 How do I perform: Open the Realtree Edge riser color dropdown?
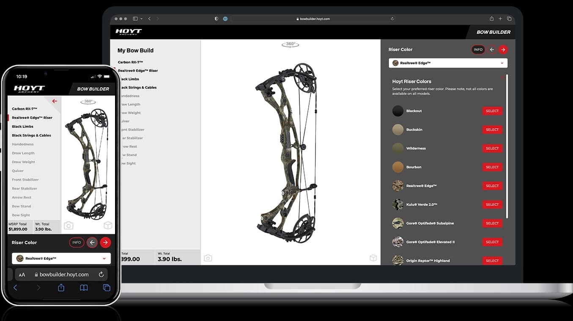(x=448, y=62)
